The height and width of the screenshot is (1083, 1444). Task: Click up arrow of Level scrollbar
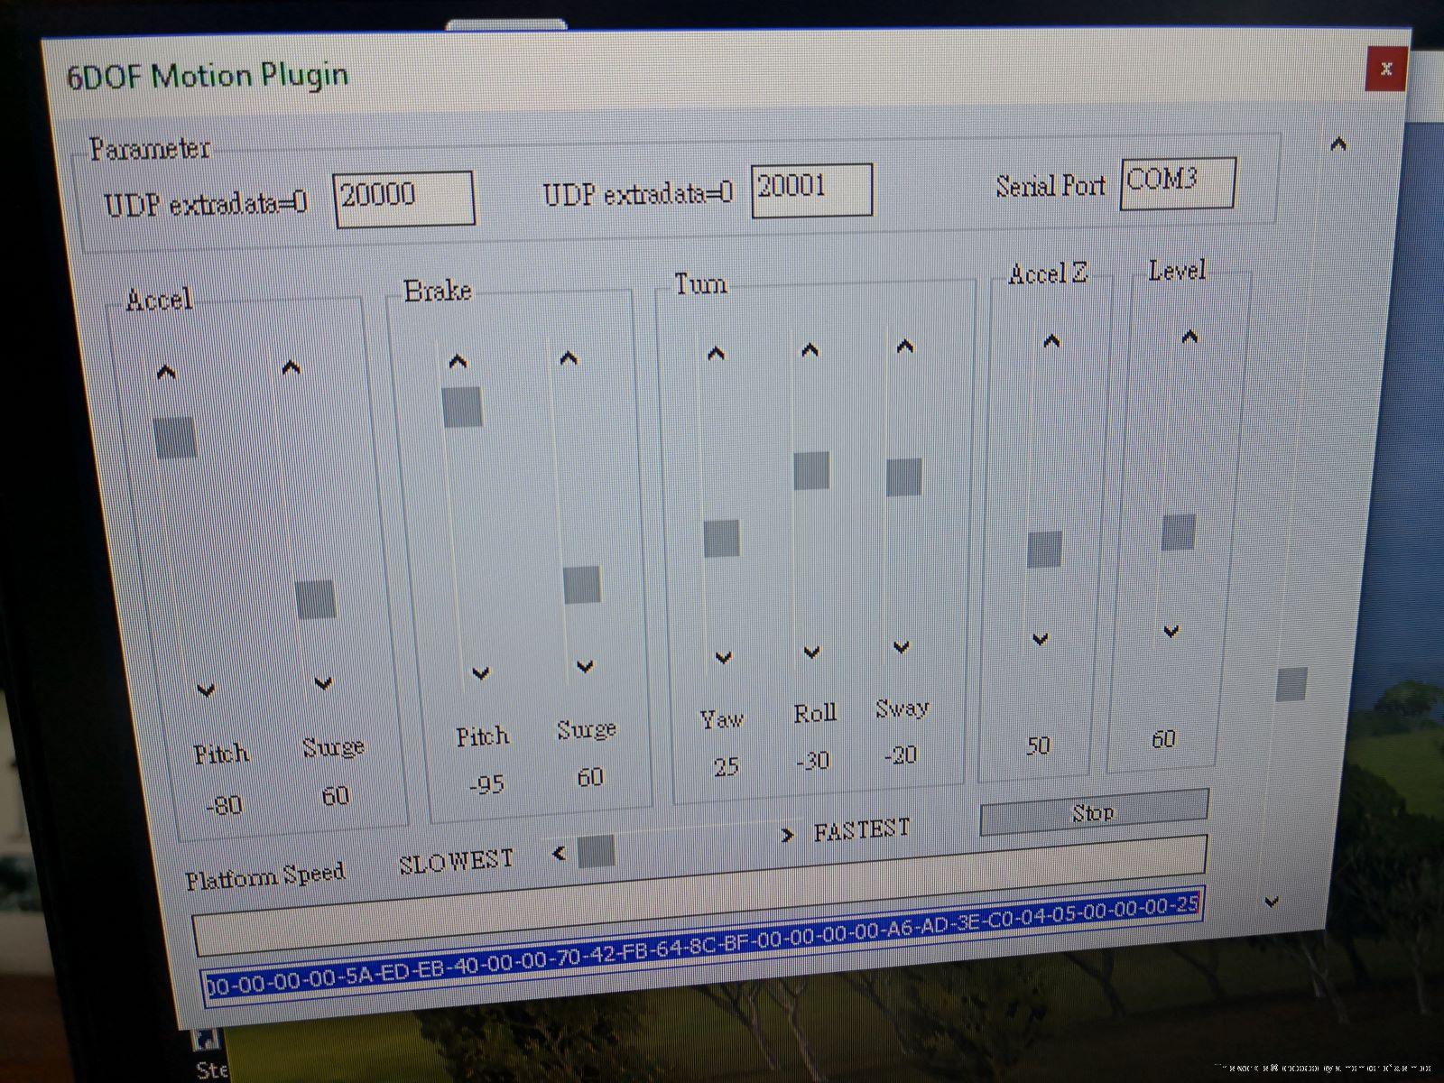(1189, 338)
